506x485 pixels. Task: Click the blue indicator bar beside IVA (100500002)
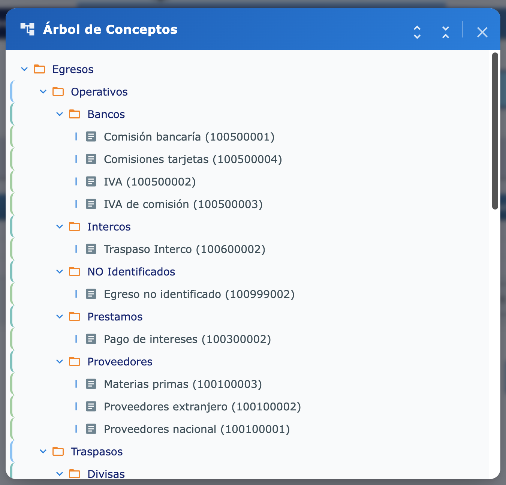click(76, 182)
